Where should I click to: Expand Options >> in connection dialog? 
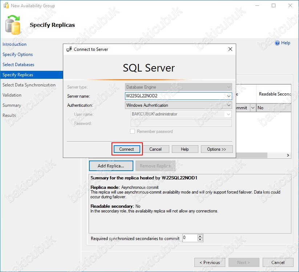217,149
